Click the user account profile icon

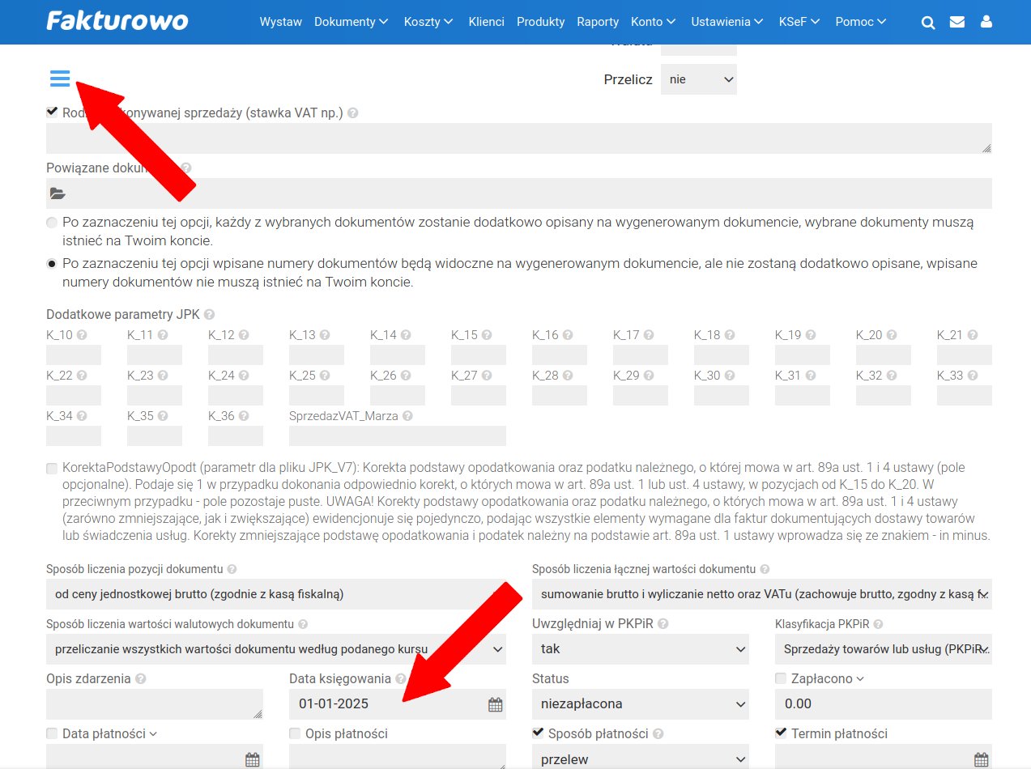point(986,23)
